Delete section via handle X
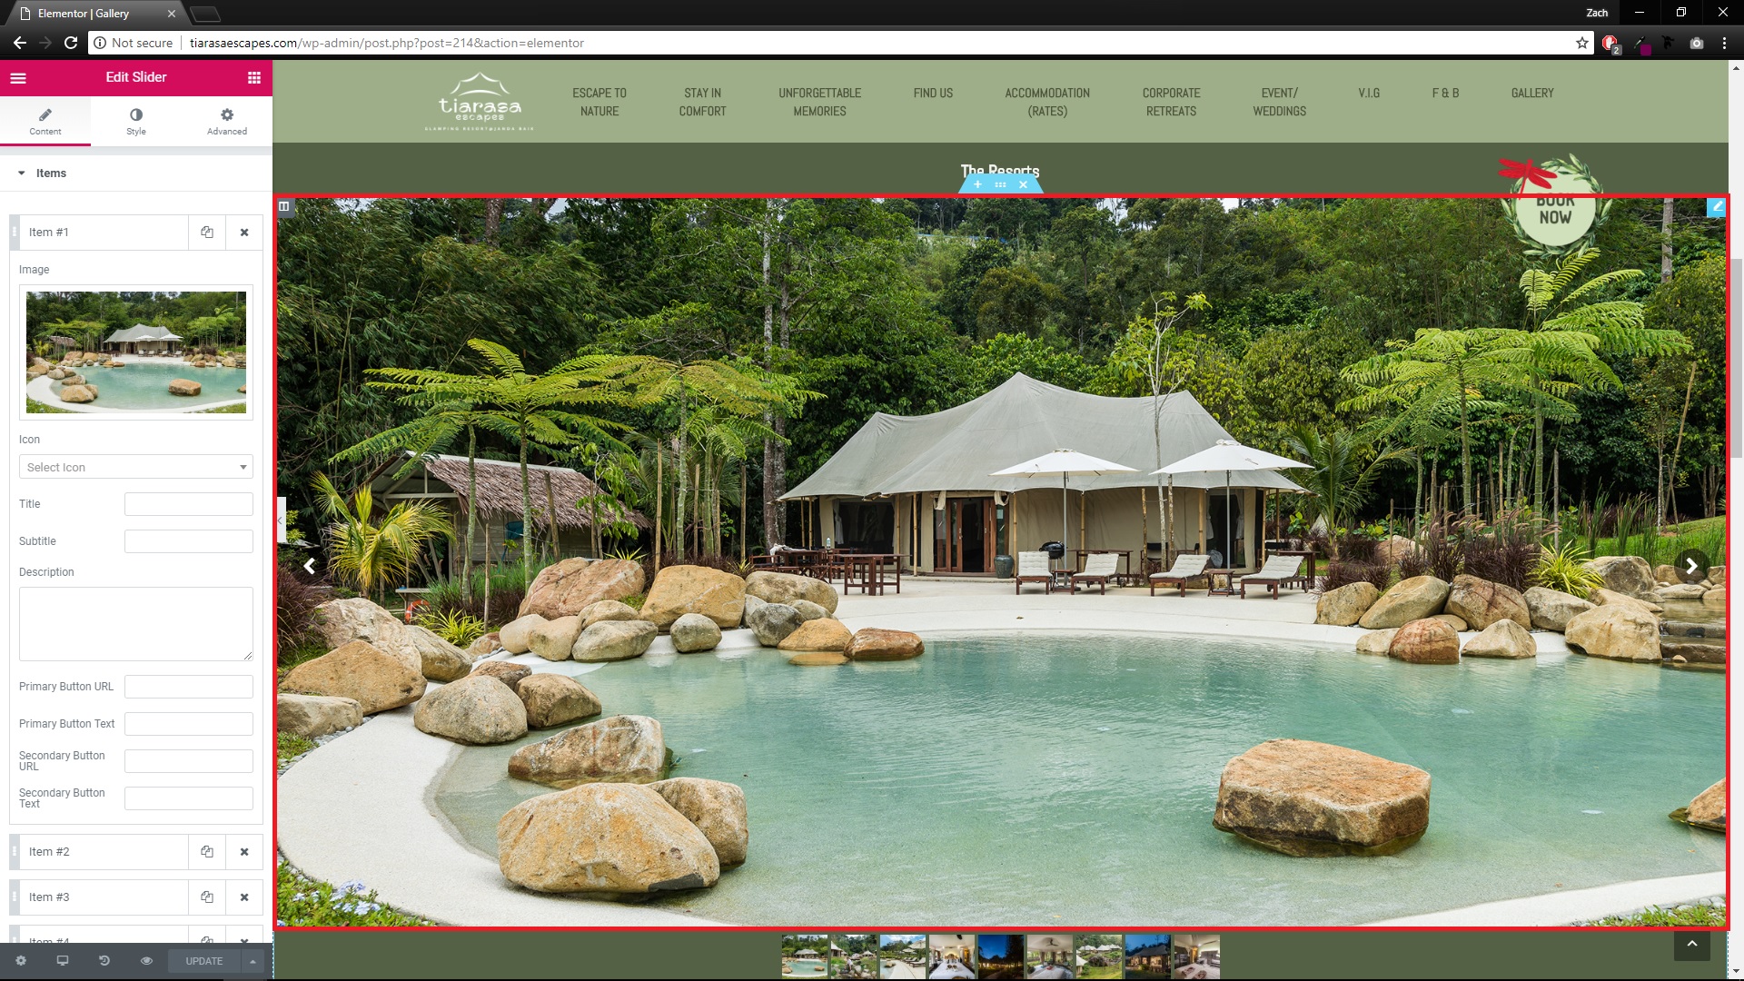Screen dimensions: 1744x981 point(1024,184)
